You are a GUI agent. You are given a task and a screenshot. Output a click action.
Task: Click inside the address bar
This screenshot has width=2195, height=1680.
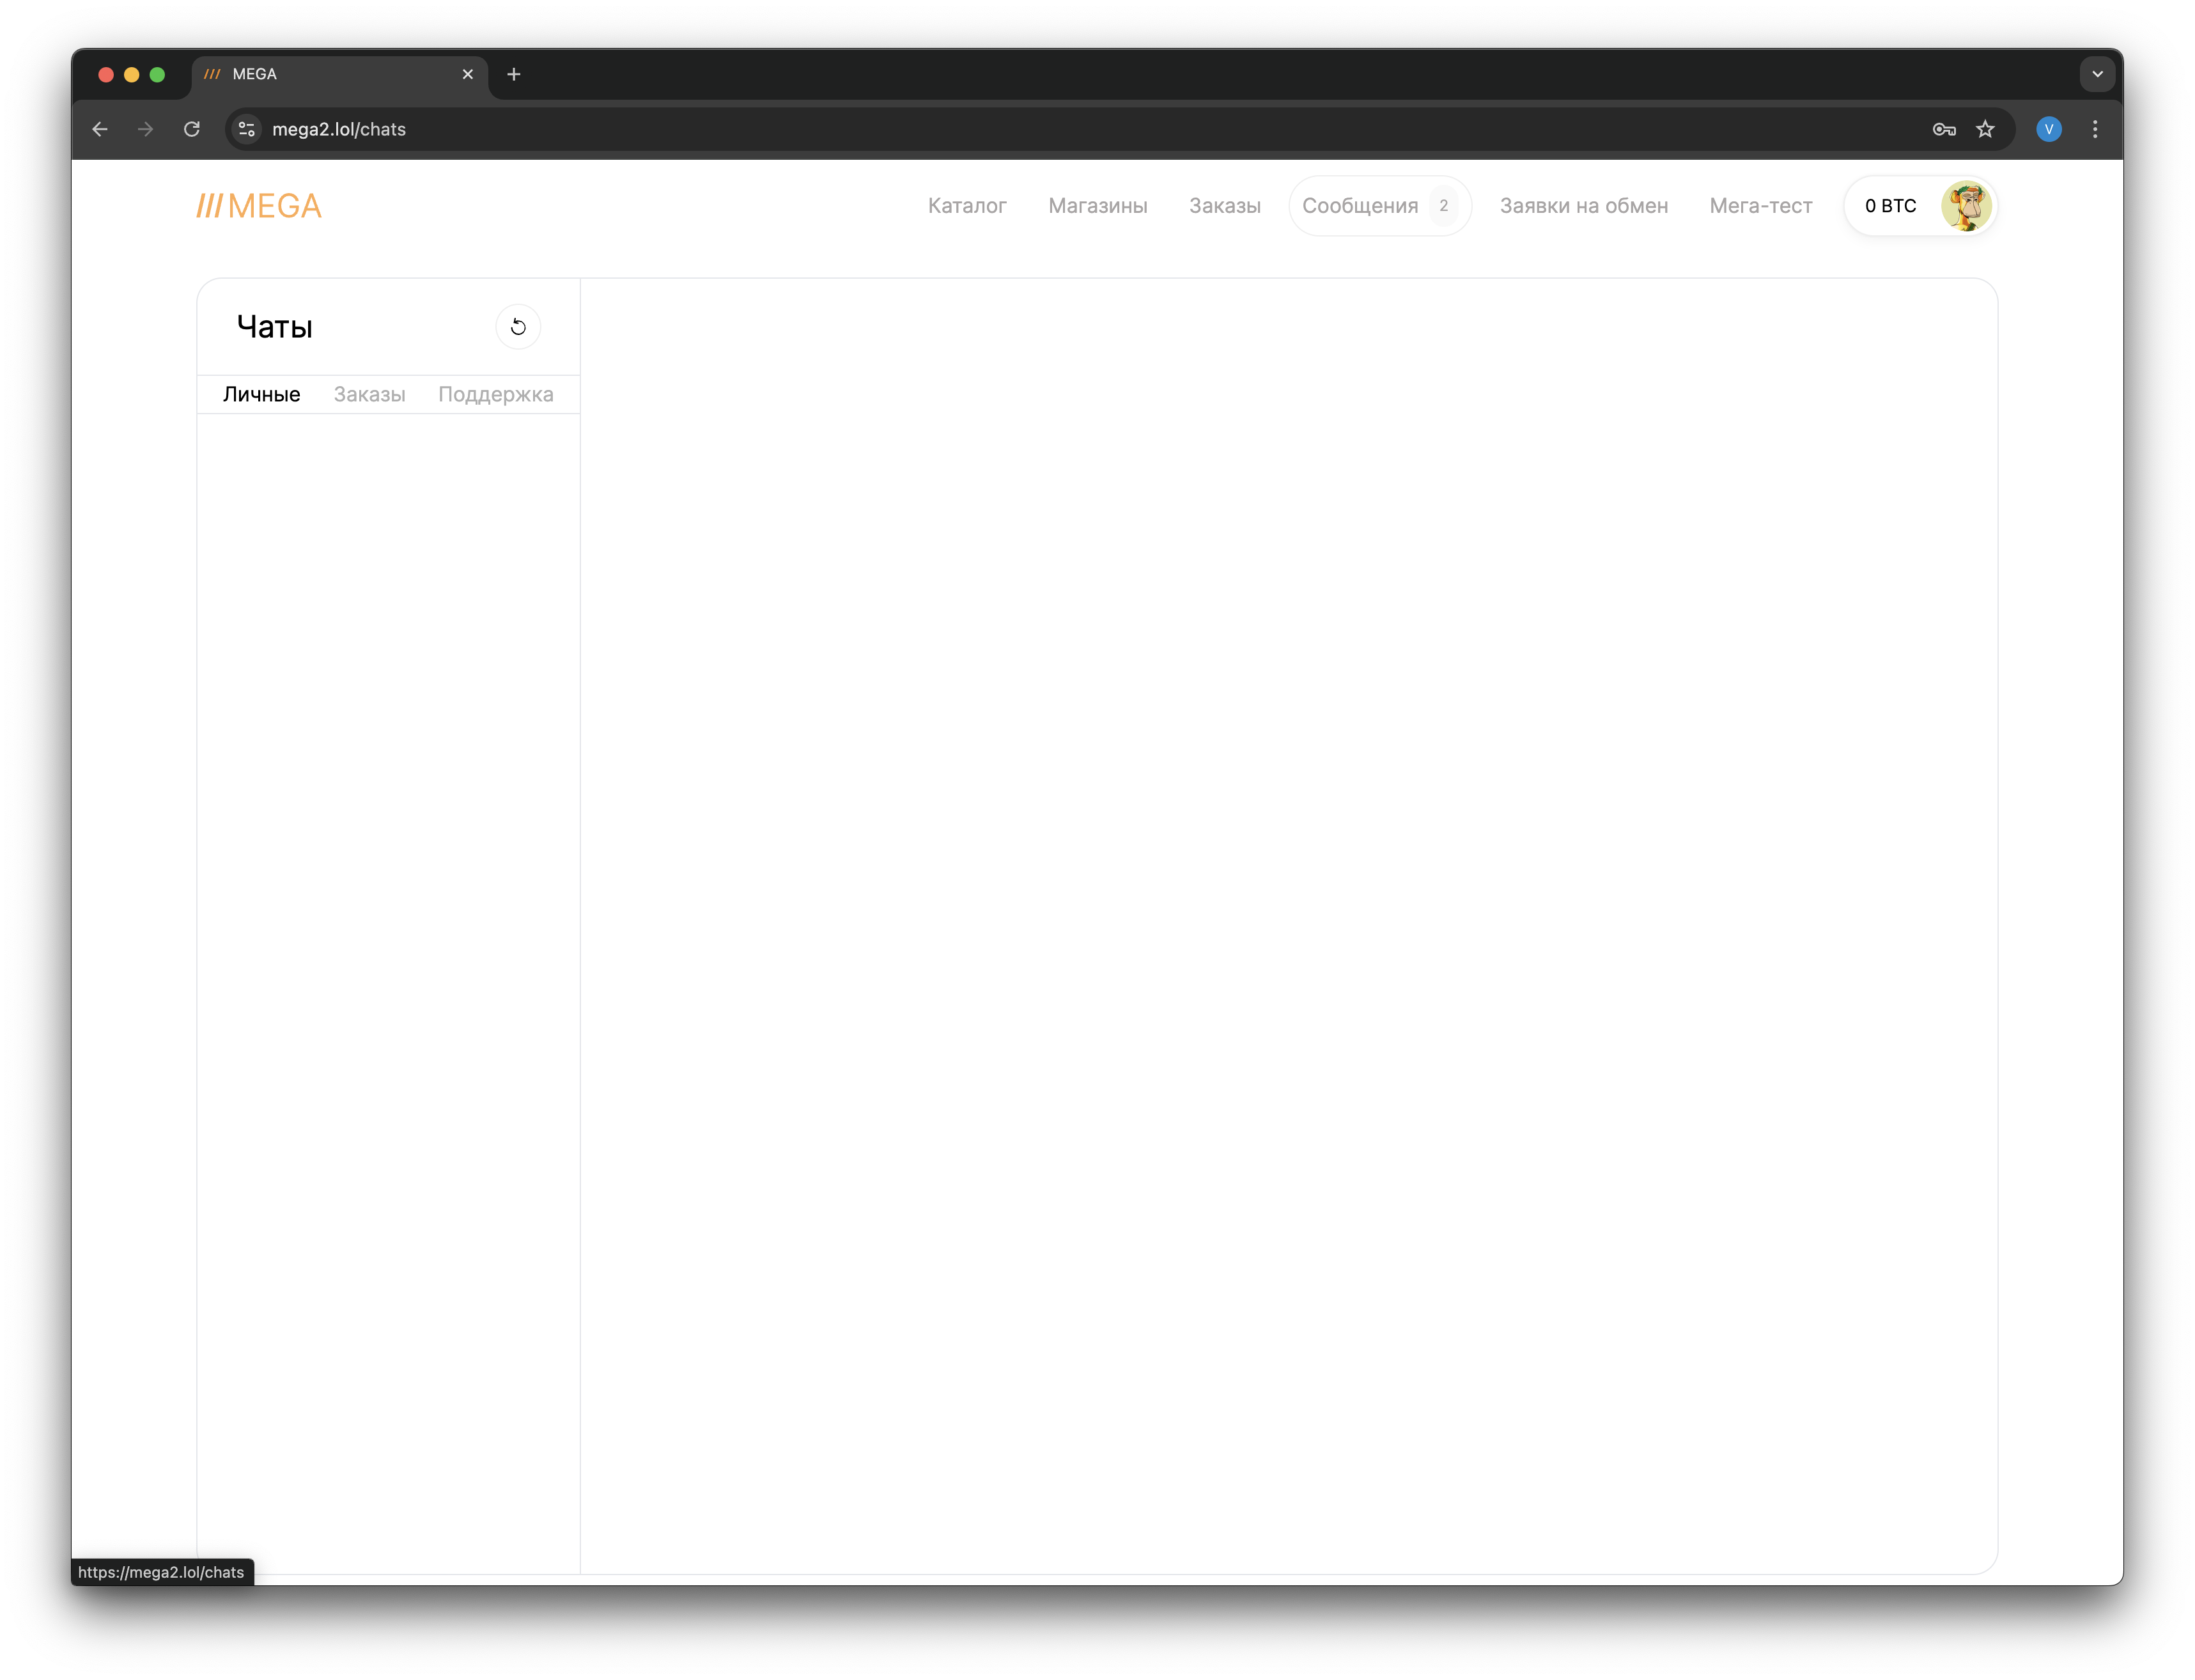click(x=700, y=129)
